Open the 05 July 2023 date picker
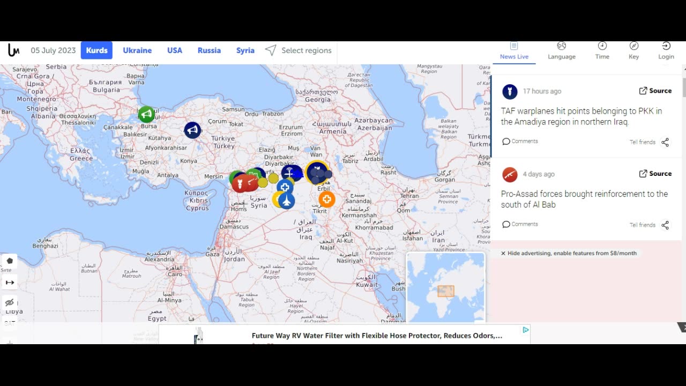Image resolution: width=686 pixels, height=386 pixels. [53, 50]
